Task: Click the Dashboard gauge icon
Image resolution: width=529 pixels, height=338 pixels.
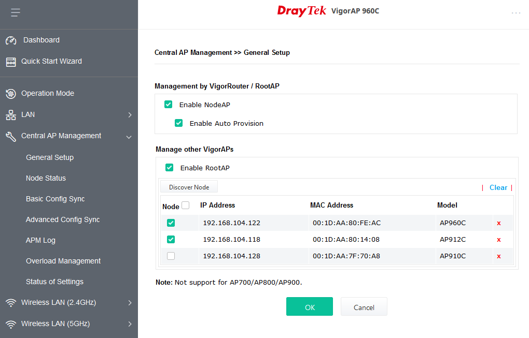Action: click(11, 40)
